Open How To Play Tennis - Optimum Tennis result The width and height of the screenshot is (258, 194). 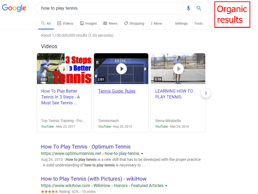coord(86,147)
